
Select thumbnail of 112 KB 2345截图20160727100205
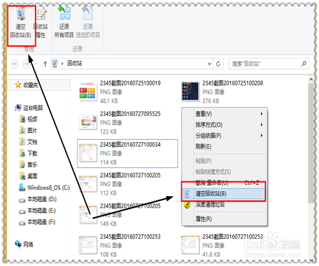click(x=88, y=184)
